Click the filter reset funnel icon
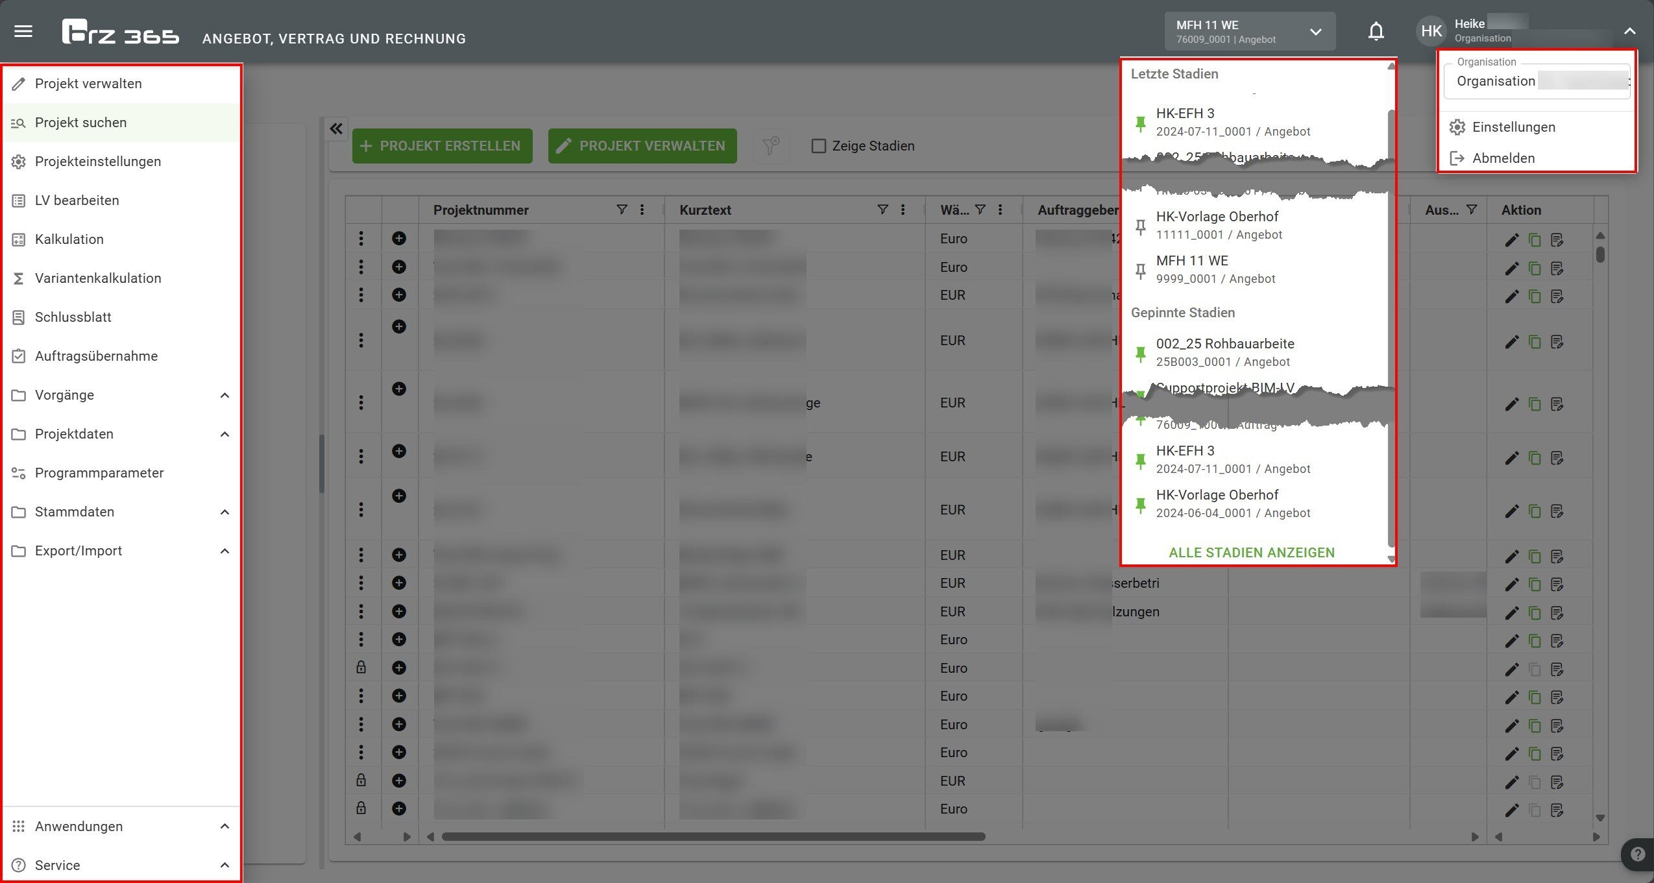This screenshot has height=883, width=1654. pyautogui.click(x=771, y=145)
